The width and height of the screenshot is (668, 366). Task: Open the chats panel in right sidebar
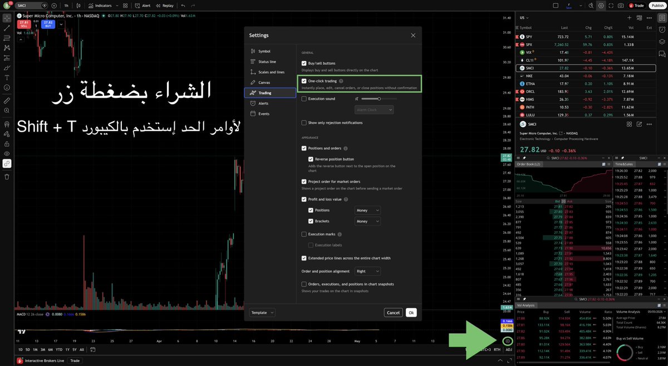click(x=661, y=54)
